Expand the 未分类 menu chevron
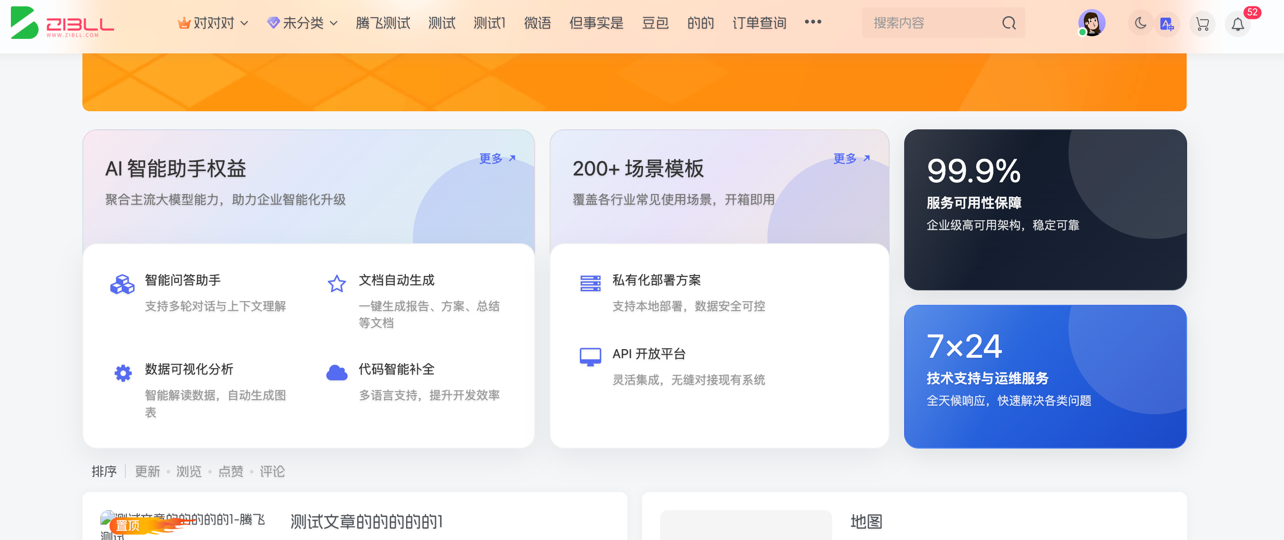This screenshot has height=540, width=1284. (334, 23)
